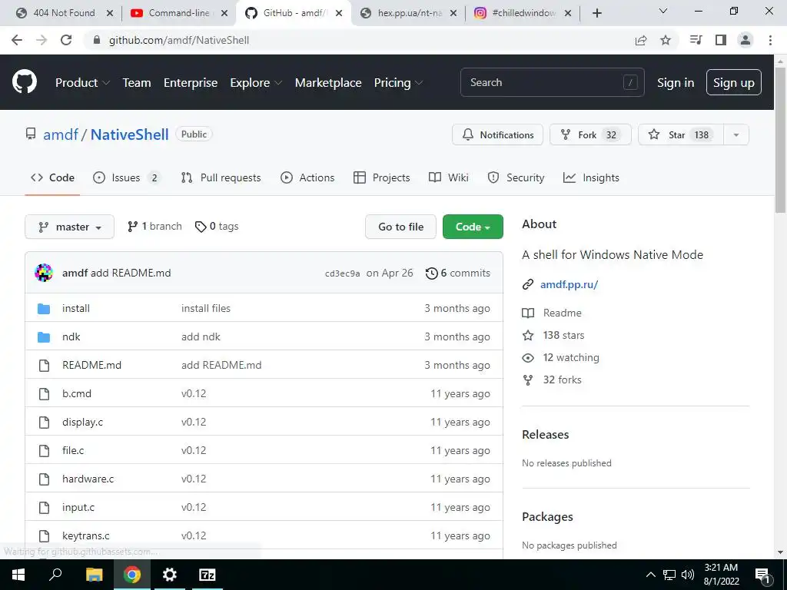Viewport: 787px width, 590px height.
Task: Click the GitHub Search field
Action: coord(552,82)
